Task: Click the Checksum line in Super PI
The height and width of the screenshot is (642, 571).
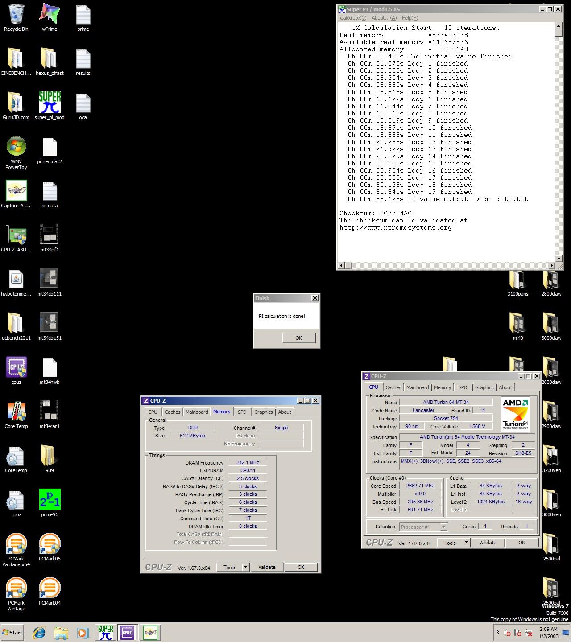Action: coord(376,213)
